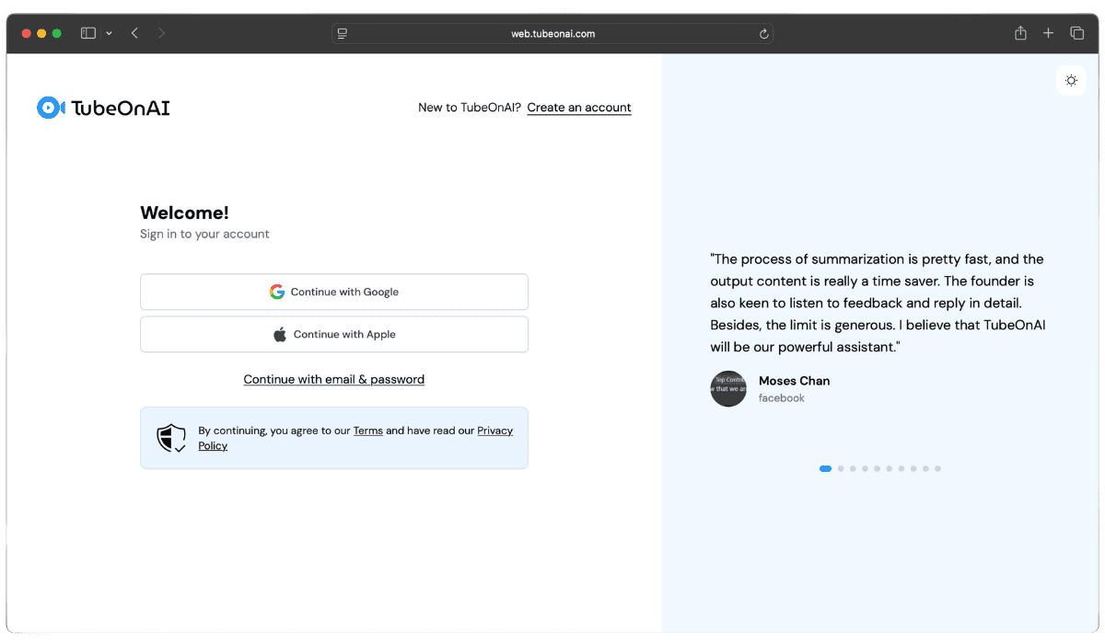The height and width of the screenshot is (644, 1105).
Task: Click Continue with Google button
Action: tap(334, 292)
